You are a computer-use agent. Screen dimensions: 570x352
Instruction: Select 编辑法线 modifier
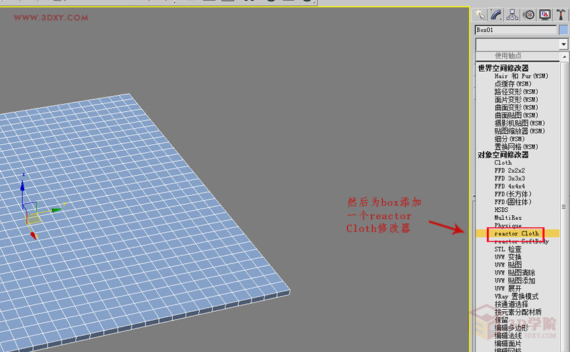coord(508,336)
